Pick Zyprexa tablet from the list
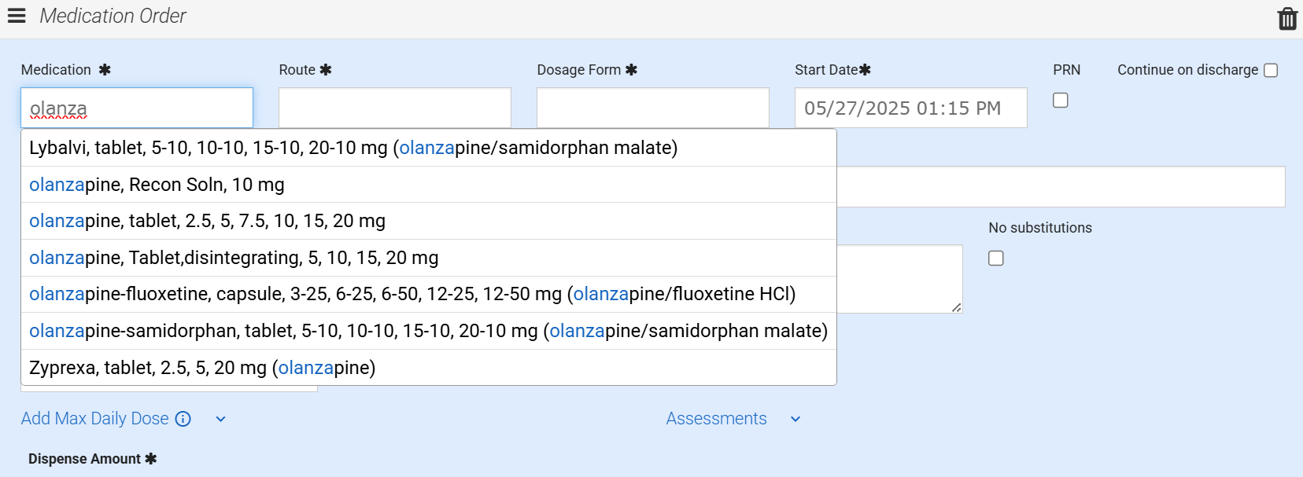 (x=202, y=368)
